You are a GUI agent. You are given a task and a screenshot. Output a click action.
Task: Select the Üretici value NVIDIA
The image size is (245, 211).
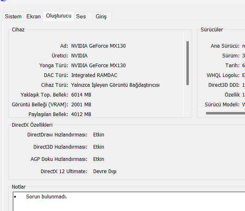(x=79, y=56)
